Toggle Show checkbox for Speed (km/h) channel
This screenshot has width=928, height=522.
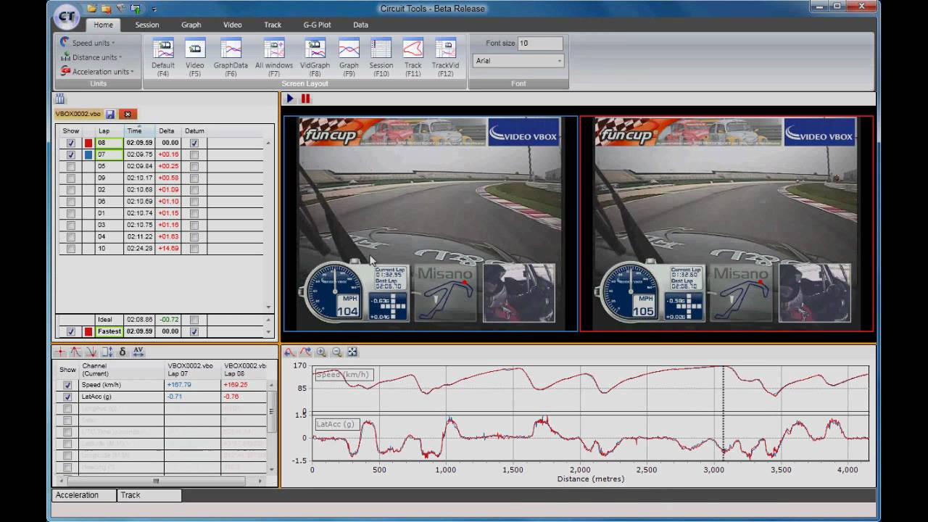[x=67, y=385]
